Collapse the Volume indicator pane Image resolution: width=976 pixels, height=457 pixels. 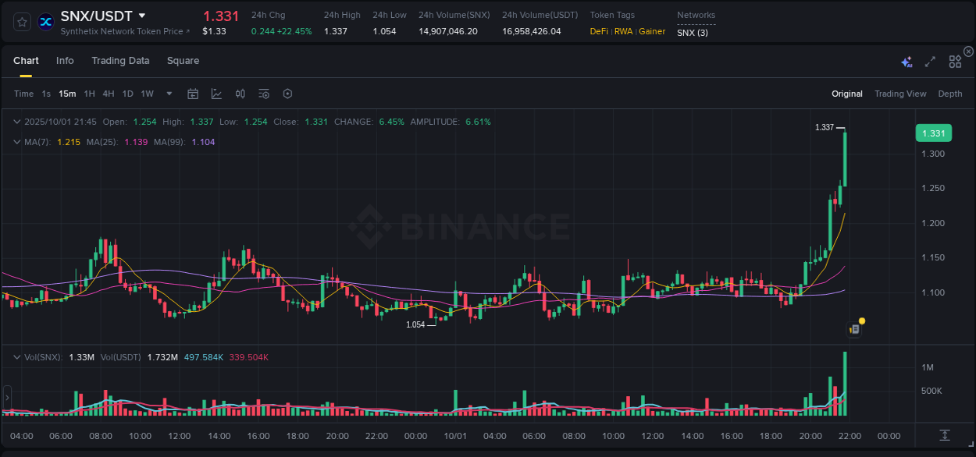point(16,356)
